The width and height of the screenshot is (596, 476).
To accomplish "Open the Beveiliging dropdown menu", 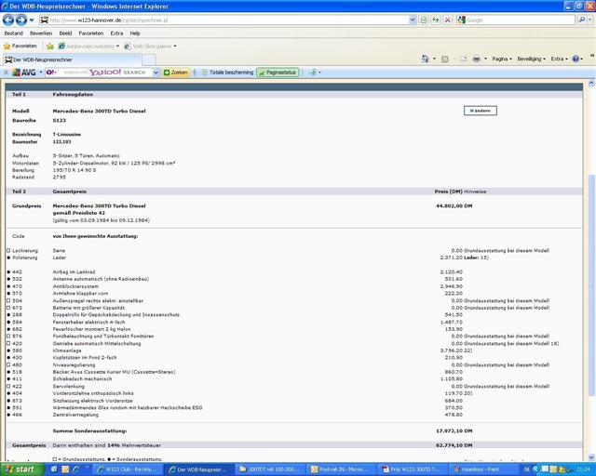I will click(532, 59).
